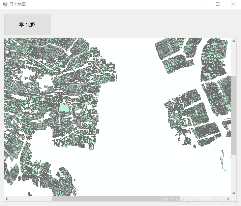Image resolution: width=241 pixels, height=206 pixels.
Task: Click the app icon in the title bar
Action: coord(5,4)
